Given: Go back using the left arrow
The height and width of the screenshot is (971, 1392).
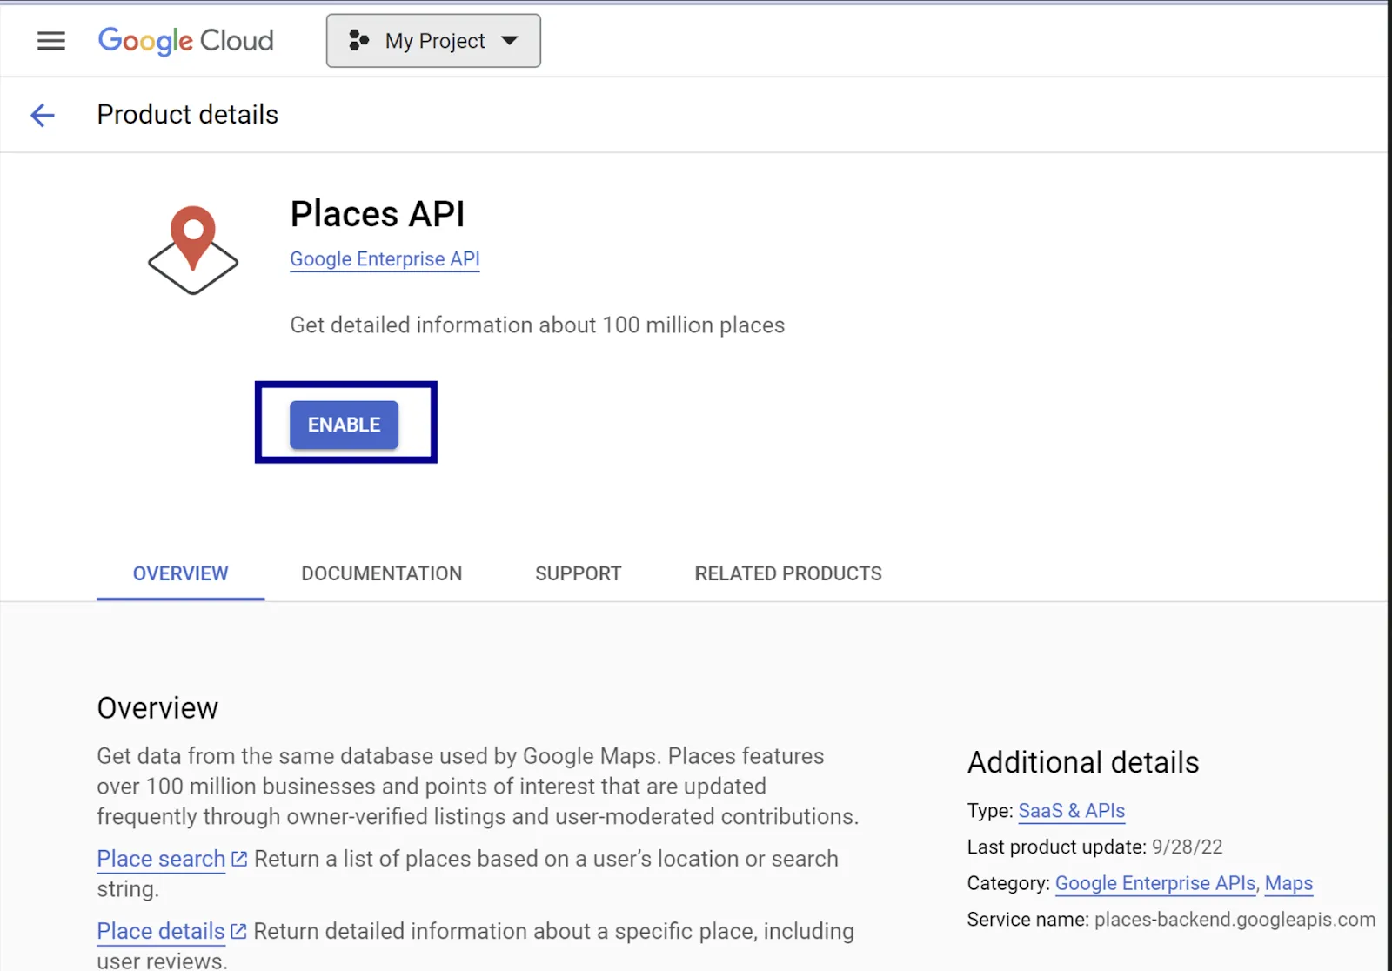Looking at the screenshot, I should [43, 115].
